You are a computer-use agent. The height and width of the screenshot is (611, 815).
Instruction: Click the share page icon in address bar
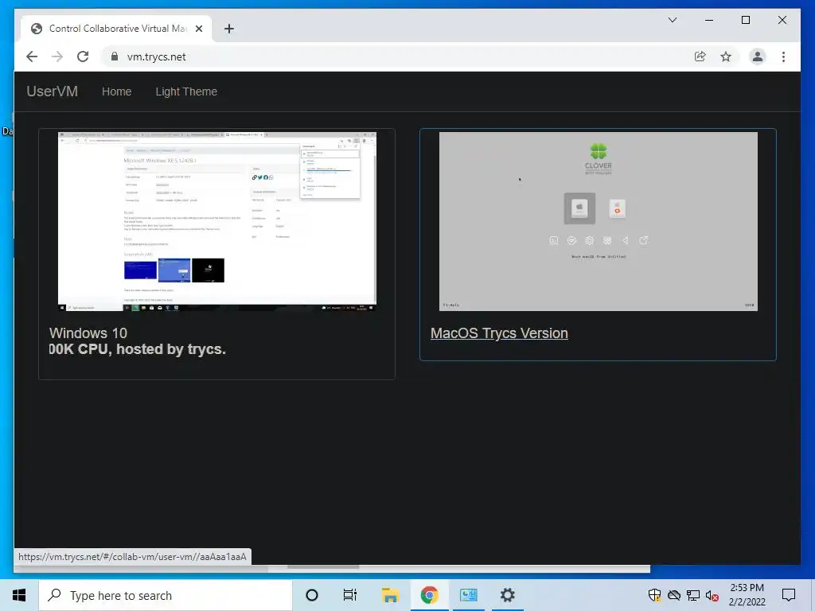coord(700,56)
